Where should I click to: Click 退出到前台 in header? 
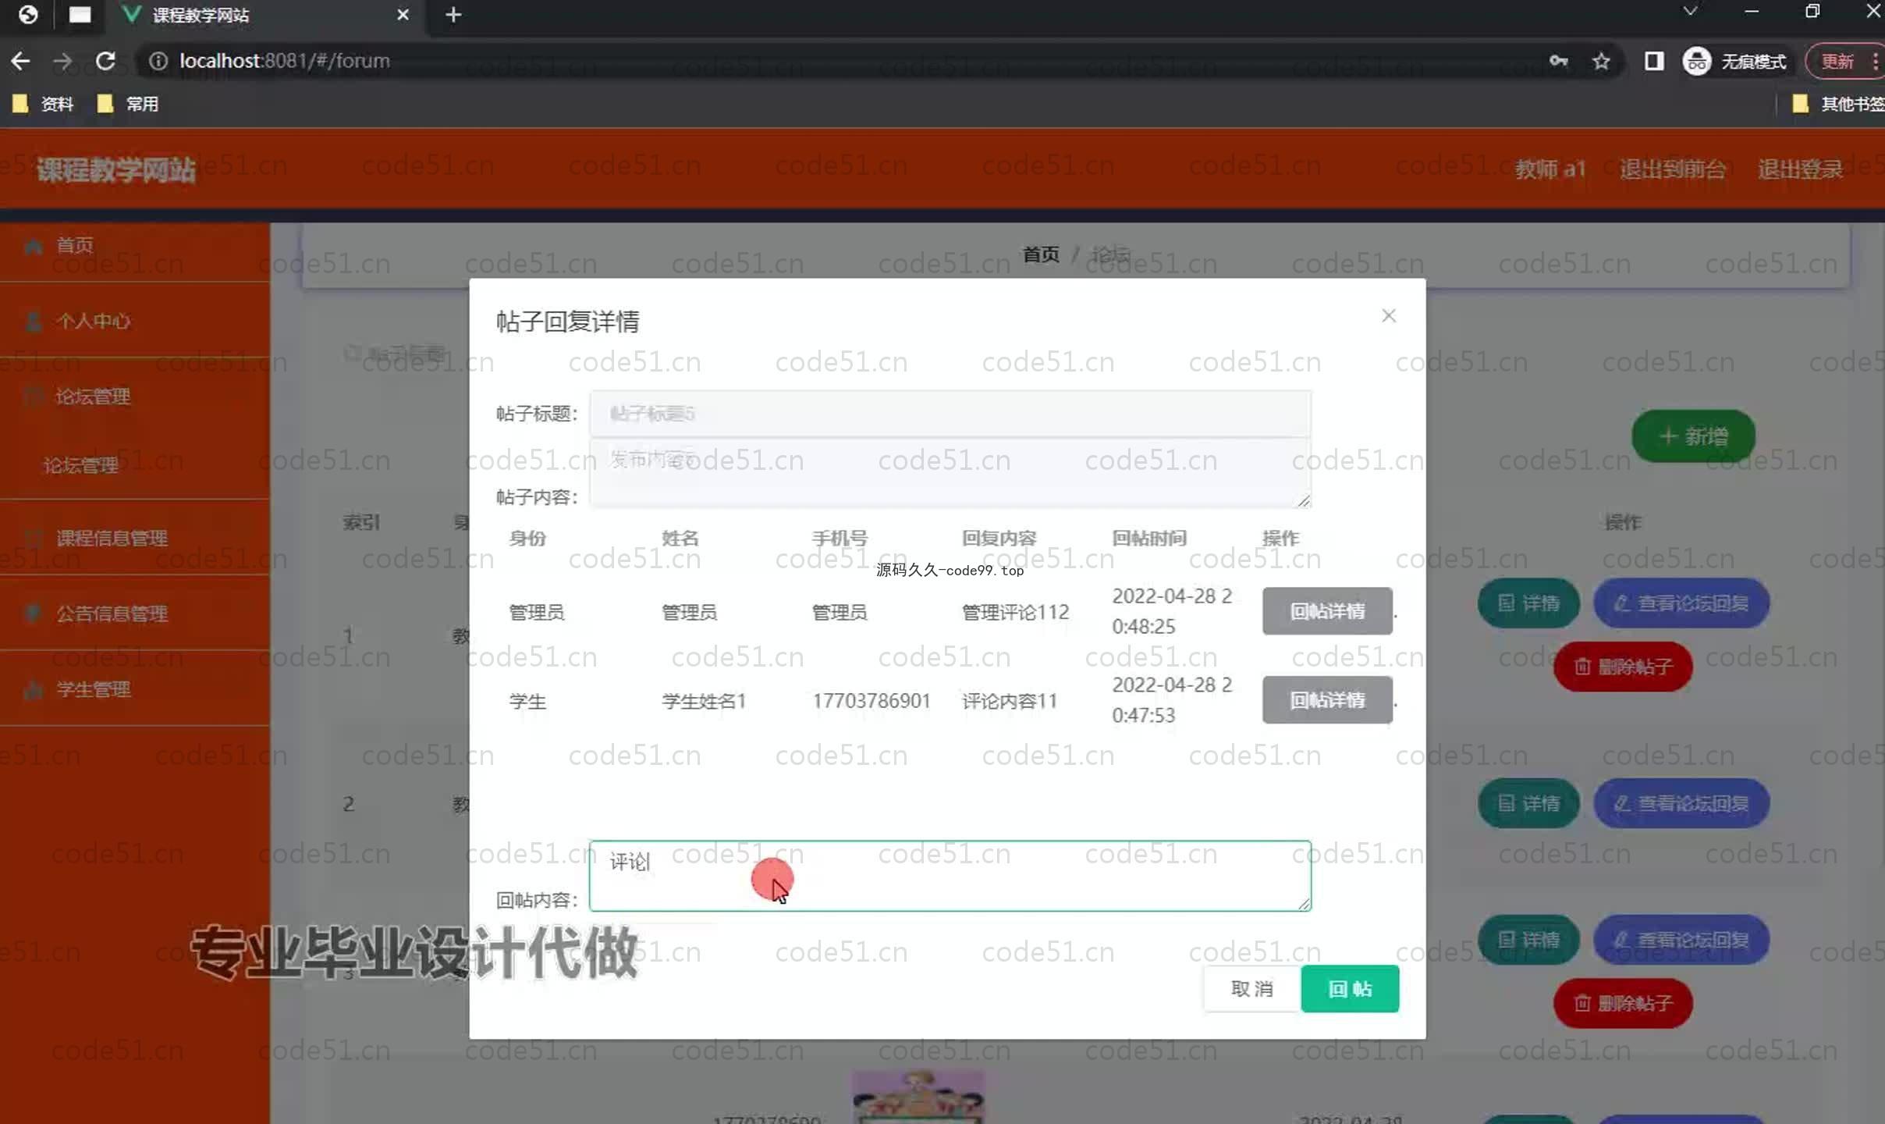1672,169
